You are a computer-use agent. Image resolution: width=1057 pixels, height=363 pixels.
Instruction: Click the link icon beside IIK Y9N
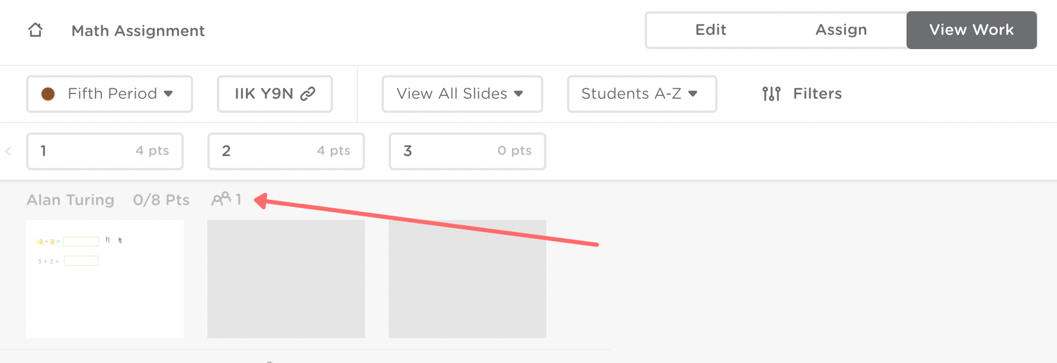point(308,94)
